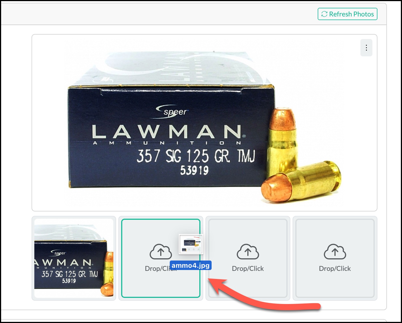The image size is (402, 323).
Task: Select the Lawman ammo box thumbnail
Action: coord(74,258)
